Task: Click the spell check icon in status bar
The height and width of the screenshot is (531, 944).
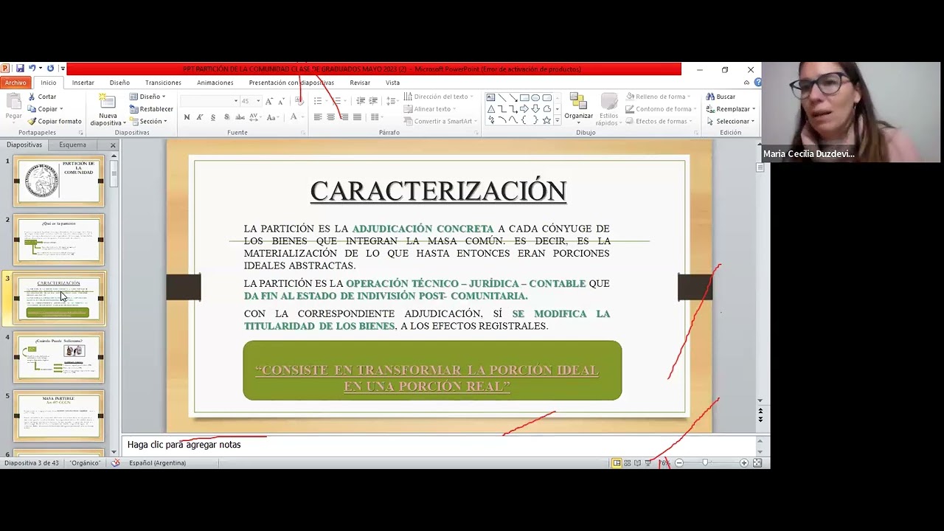Action: click(116, 462)
